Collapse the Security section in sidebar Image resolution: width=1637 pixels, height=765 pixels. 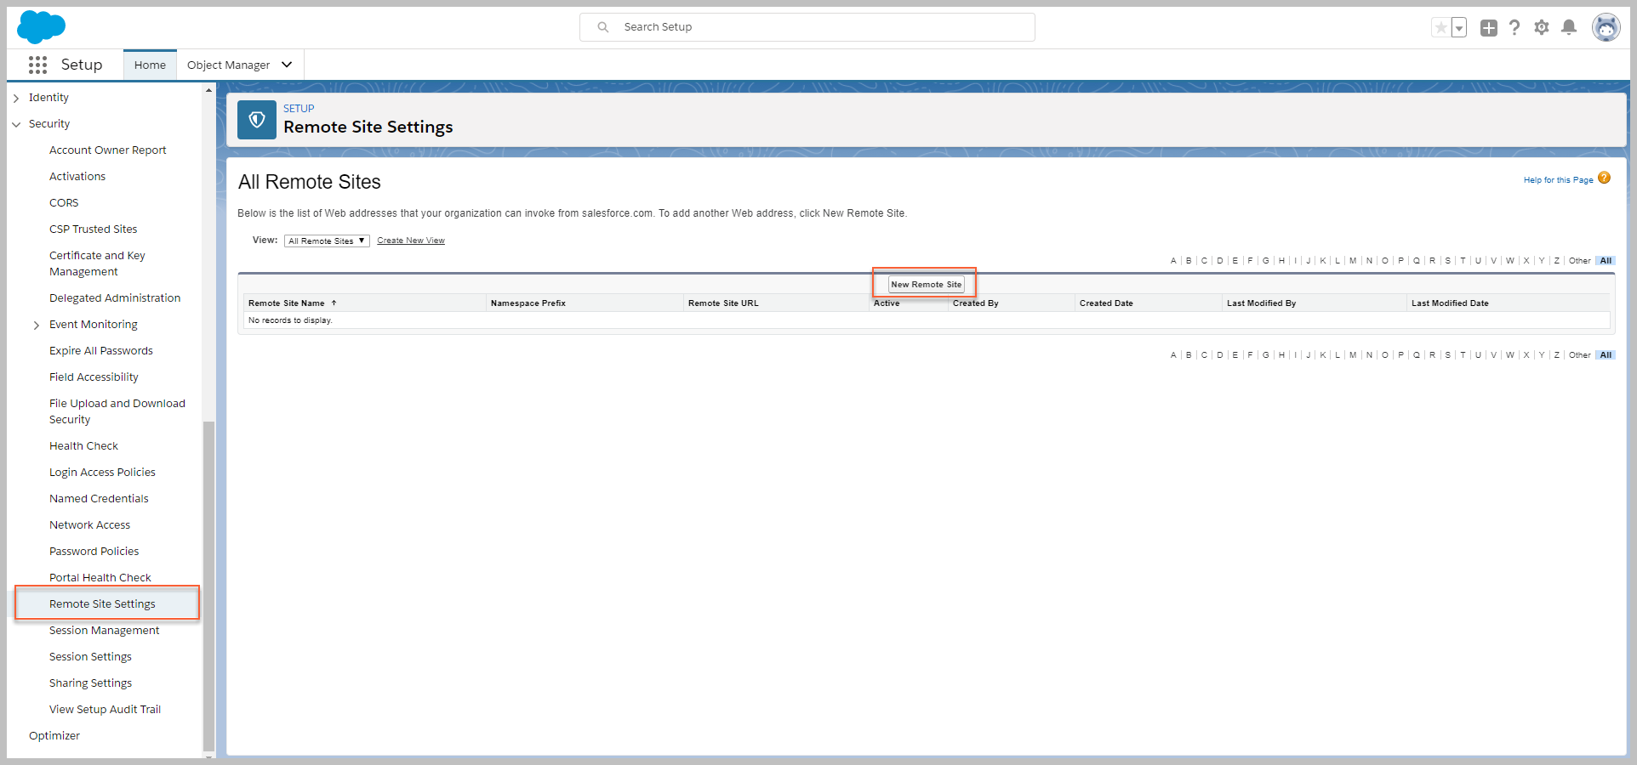pos(16,124)
